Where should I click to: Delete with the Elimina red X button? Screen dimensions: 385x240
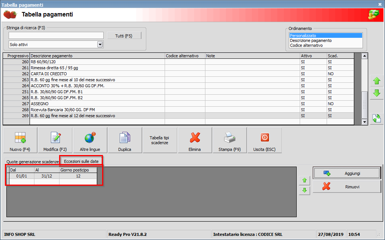(195, 140)
